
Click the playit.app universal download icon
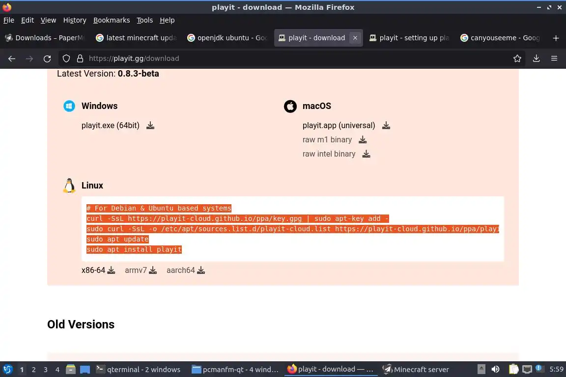click(386, 126)
